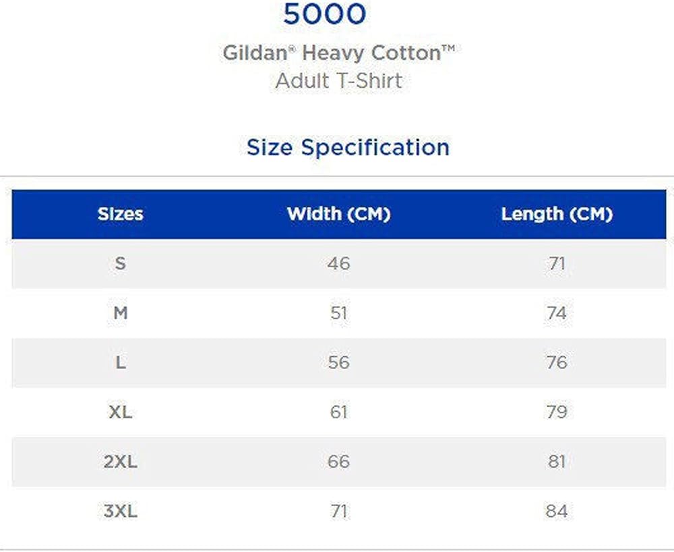Click the width value 56 for L
674x552 pixels.
coord(339,362)
